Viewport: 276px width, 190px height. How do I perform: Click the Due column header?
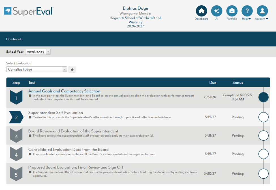[213, 83]
